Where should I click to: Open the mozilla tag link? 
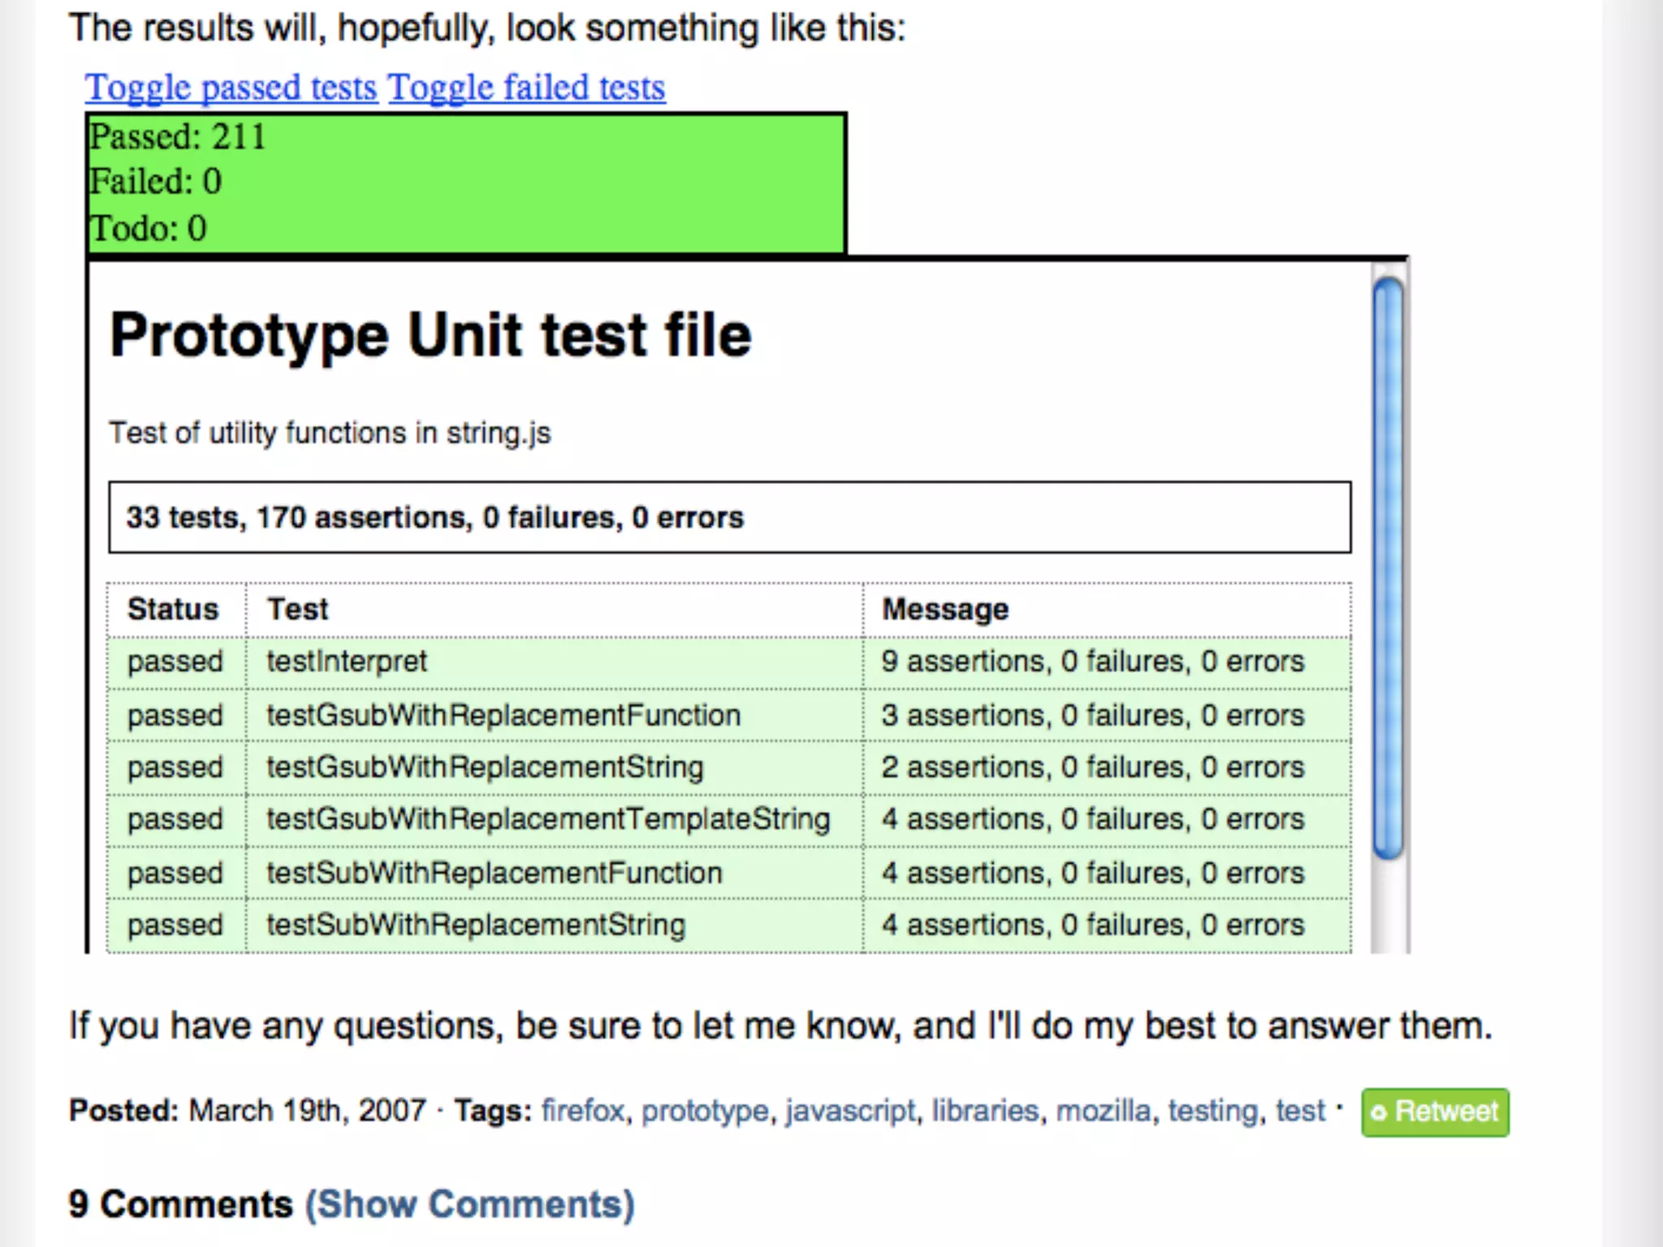pos(1103,1110)
